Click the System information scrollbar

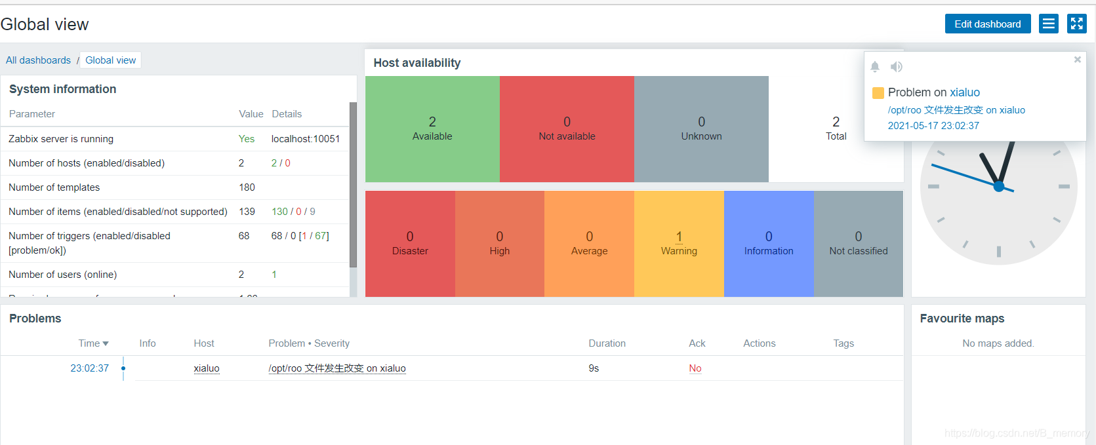[x=353, y=185]
